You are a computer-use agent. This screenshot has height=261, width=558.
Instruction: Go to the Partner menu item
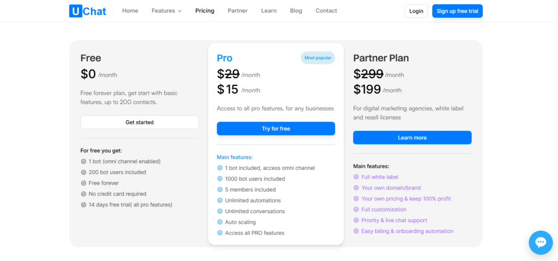point(238,11)
